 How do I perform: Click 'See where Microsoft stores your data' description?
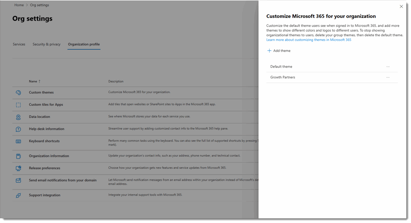click(149, 116)
